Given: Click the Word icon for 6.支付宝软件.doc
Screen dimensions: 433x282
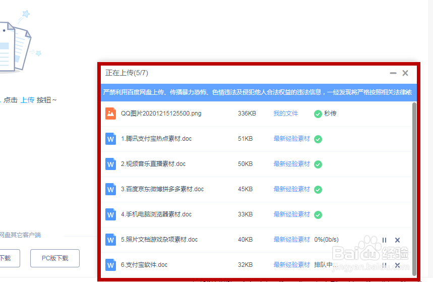Looking at the screenshot, I should tap(110, 265).
